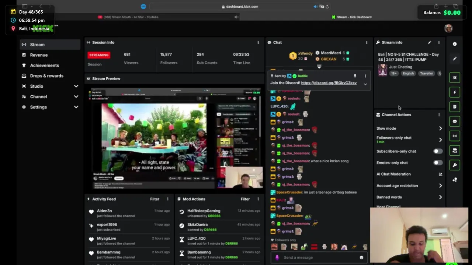Click the Stream Preview video thumbnail
Image resolution: width=472 pixels, height=265 pixels.
pos(174,138)
